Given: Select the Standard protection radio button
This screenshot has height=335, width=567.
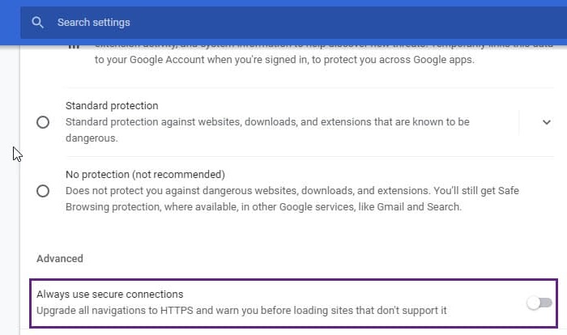Looking at the screenshot, I should (43, 122).
